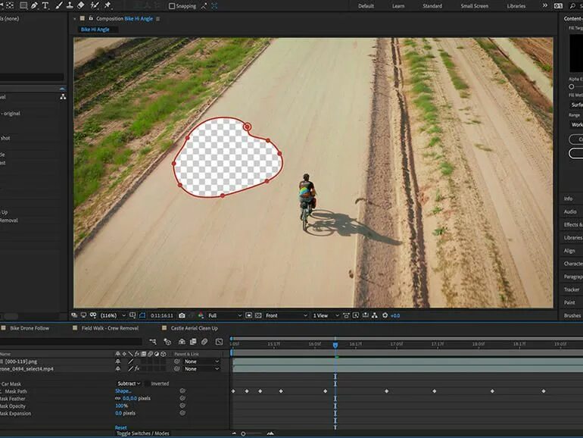
Task: Switch to Learn workspace
Action: point(398,6)
